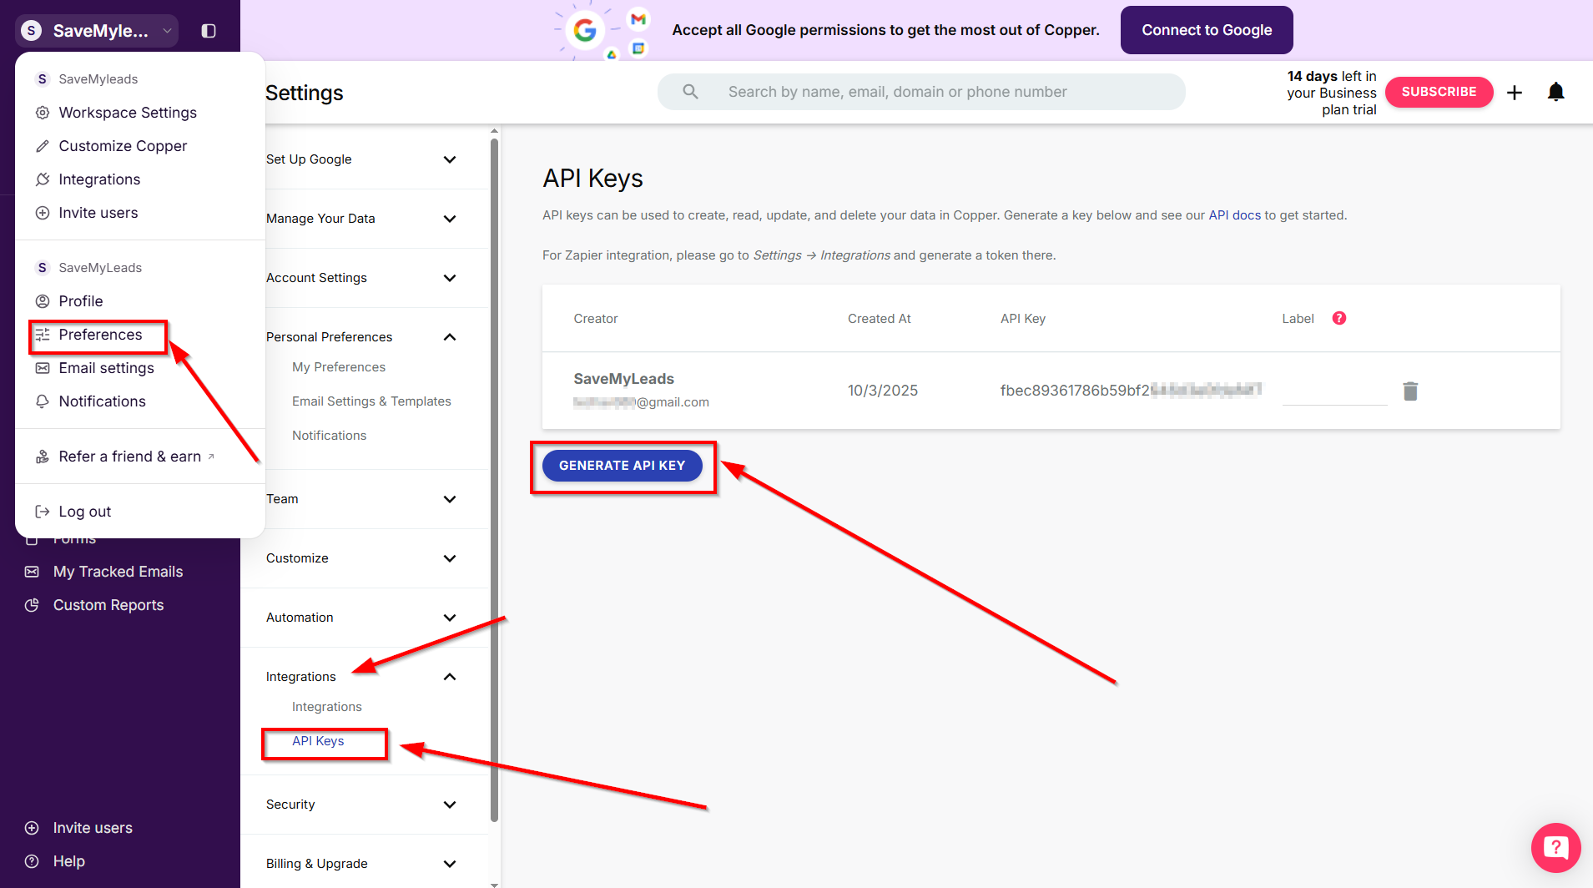Click the notifications bell icon
Image resolution: width=1593 pixels, height=888 pixels.
[x=1555, y=92]
